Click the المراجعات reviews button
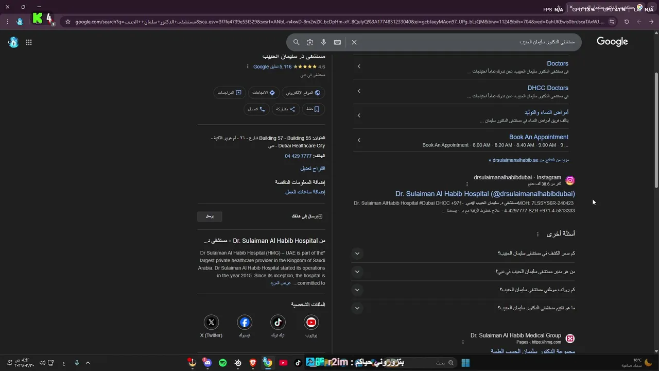 [x=229, y=93]
